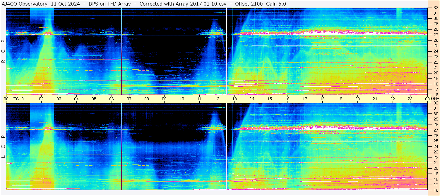Select the 03 hour tick label
The height and width of the screenshot is (196, 440).
click(x=59, y=99)
